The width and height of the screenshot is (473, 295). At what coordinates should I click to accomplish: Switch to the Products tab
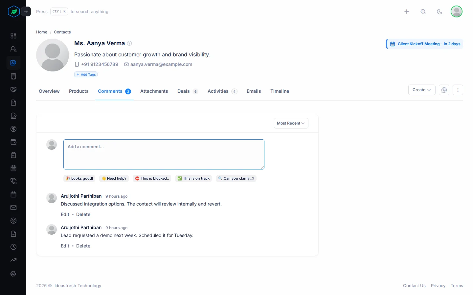79,91
